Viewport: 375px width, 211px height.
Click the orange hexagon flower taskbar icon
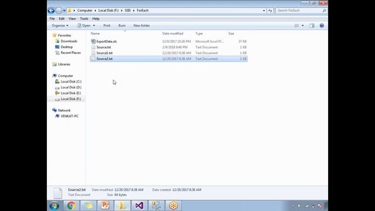173,206
